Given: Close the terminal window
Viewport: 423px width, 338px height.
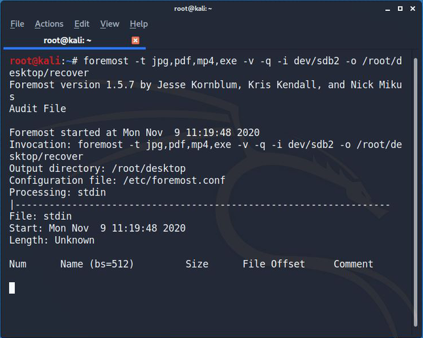Looking at the screenshot, I should [x=413, y=8].
